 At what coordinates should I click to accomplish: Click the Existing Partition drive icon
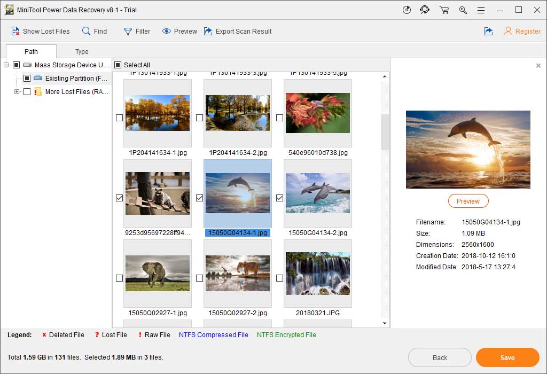pyautogui.click(x=38, y=78)
